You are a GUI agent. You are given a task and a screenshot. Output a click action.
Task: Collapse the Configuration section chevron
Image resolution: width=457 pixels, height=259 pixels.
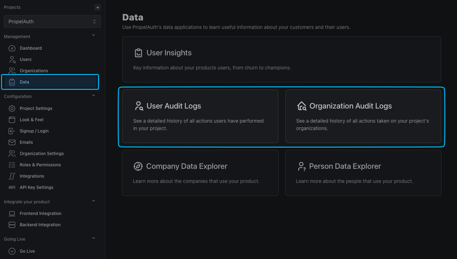click(x=93, y=95)
